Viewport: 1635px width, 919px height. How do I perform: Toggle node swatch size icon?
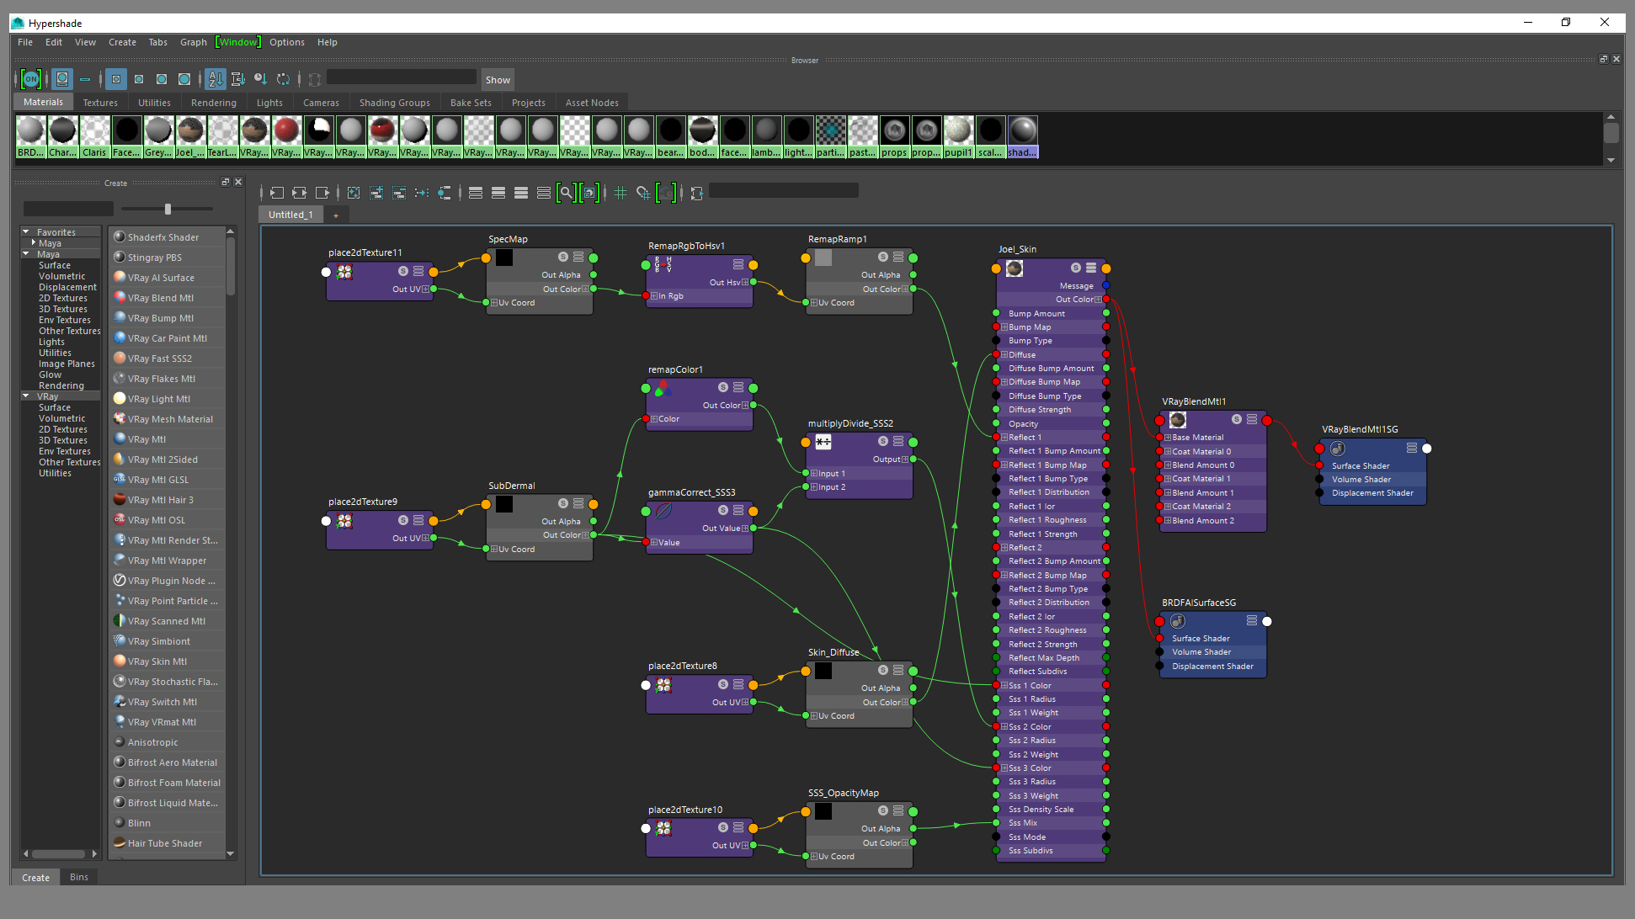point(589,193)
